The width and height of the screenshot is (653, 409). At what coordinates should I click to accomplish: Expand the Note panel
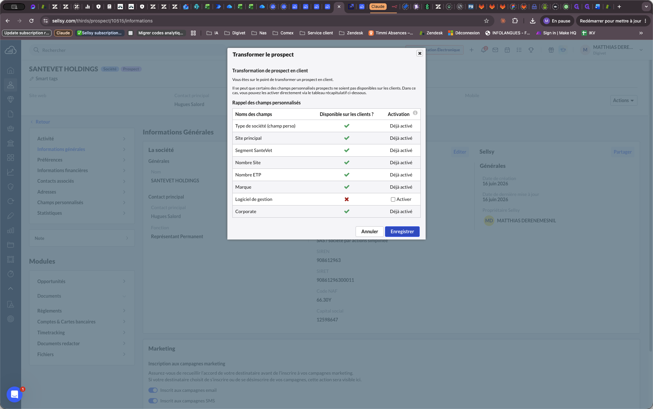pyautogui.click(x=82, y=238)
